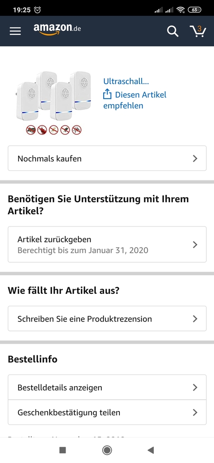Viewport: 214px width, 463px height.
Task: Open the Ultraschall product title link
Action: click(x=126, y=81)
